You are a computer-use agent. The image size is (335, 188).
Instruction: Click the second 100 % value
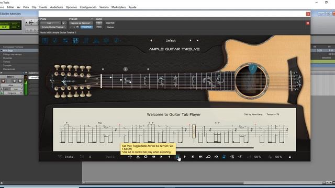click(278, 157)
